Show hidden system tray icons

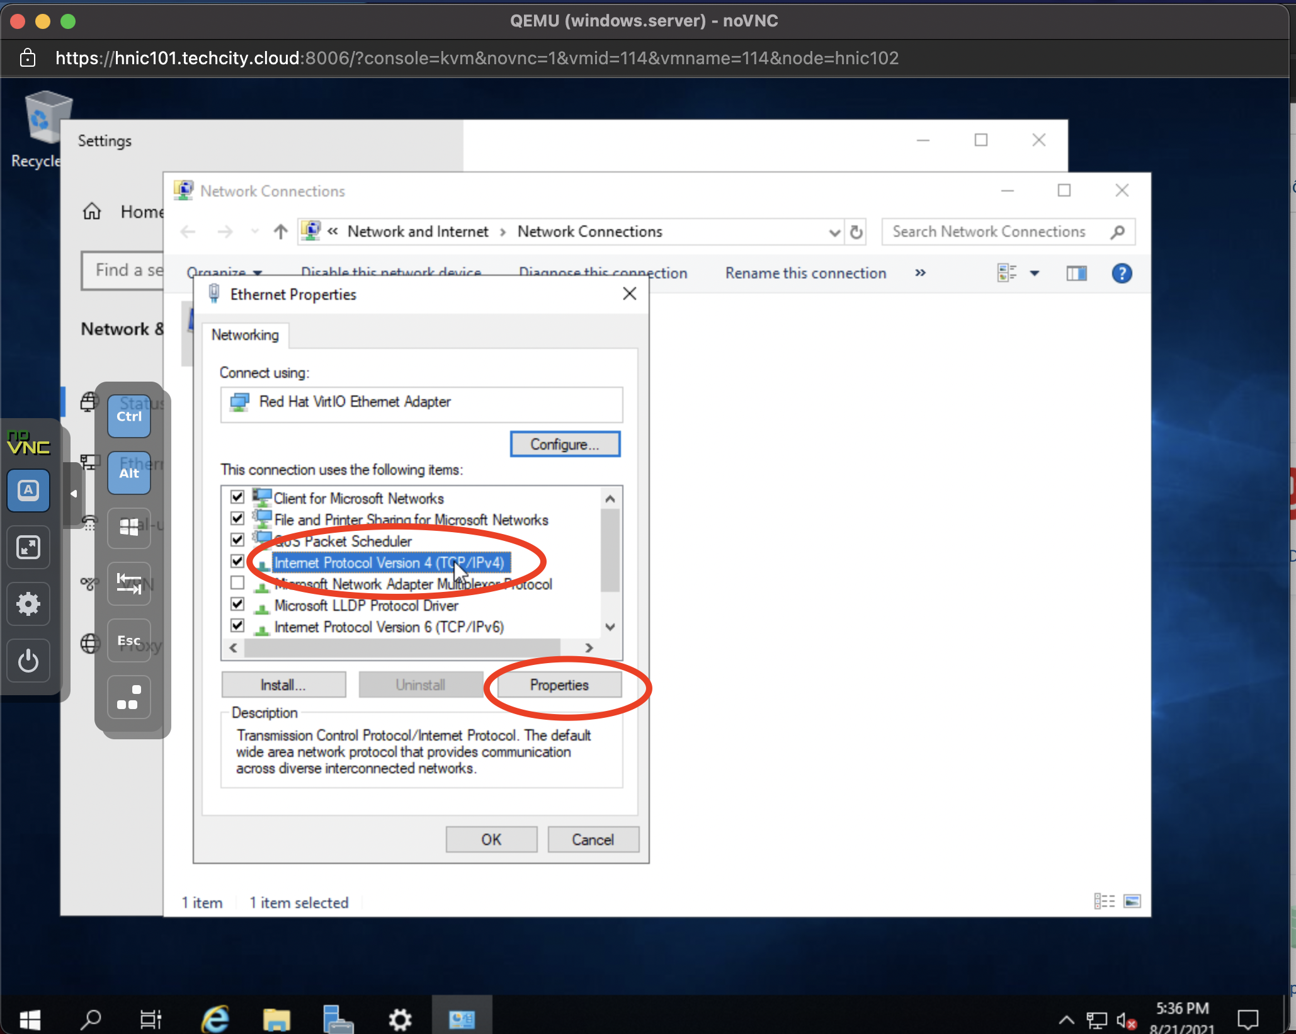click(x=1066, y=1019)
